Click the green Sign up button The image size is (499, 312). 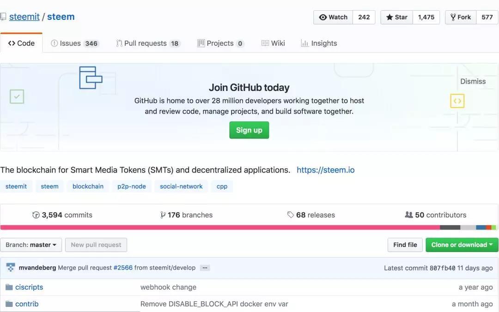point(249,130)
